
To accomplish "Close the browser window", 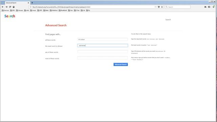I will [214, 1].
